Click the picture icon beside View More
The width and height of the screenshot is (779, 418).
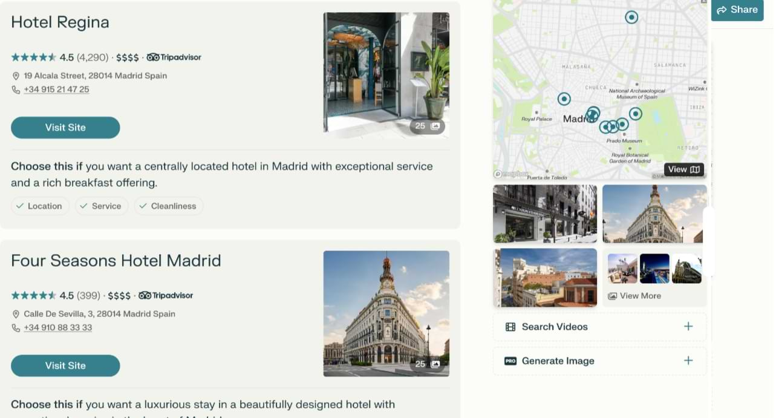(612, 296)
